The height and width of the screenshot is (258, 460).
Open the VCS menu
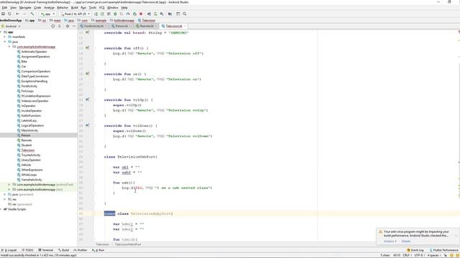coord(101,8)
